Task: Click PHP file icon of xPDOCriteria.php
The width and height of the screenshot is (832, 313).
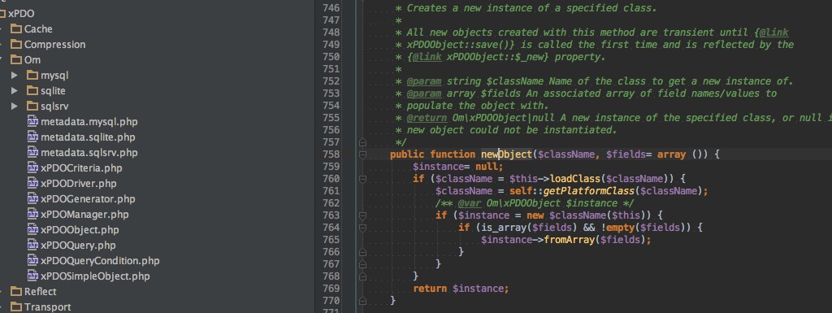Action: [x=32, y=168]
